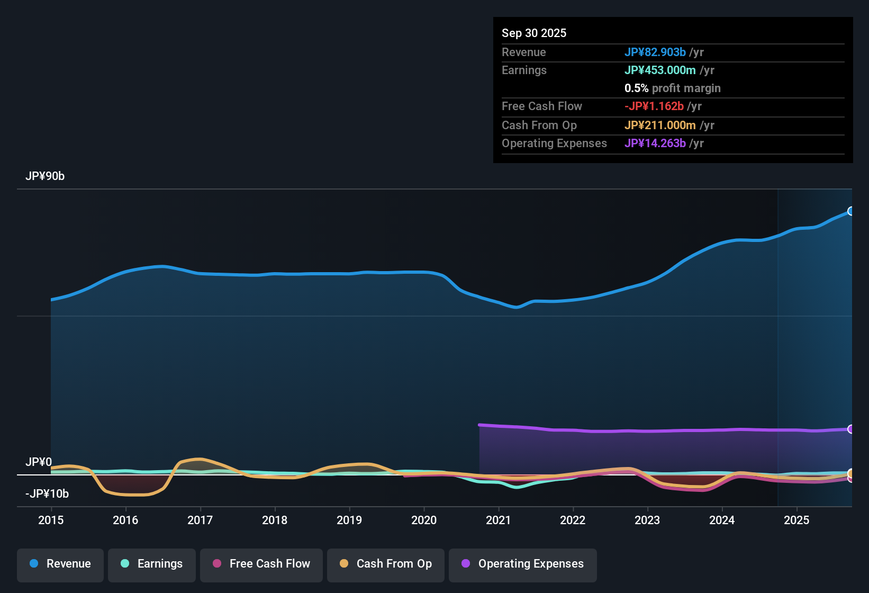This screenshot has width=869, height=593.
Task: Open the Sep 30 2025 tooltip header
Action: (534, 33)
